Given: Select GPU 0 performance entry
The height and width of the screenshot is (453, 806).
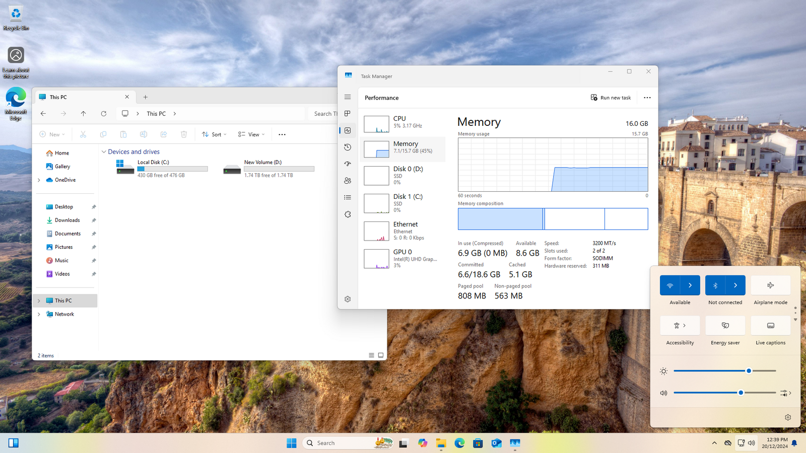Looking at the screenshot, I should tap(402, 259).
